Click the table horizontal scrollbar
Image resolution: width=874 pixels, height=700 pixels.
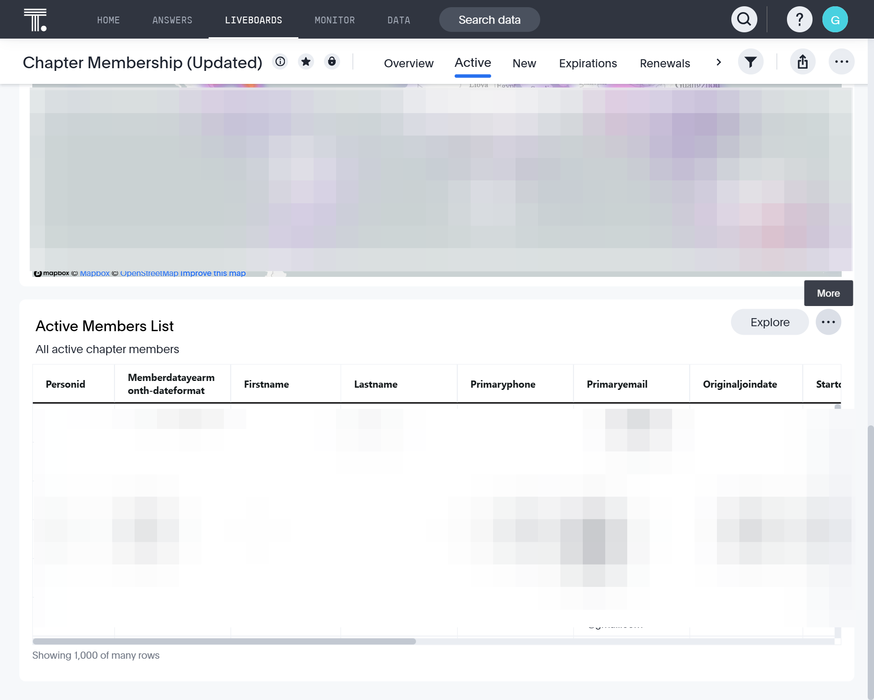click(x=224, y=641)
